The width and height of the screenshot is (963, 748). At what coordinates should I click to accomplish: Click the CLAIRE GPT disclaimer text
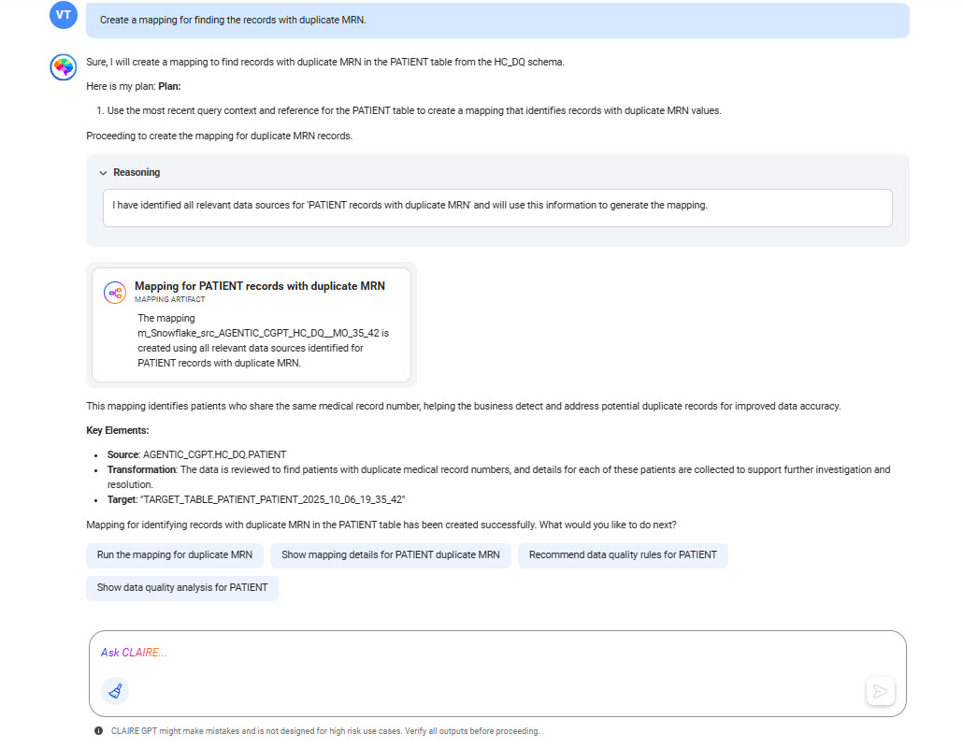point(325,731)
